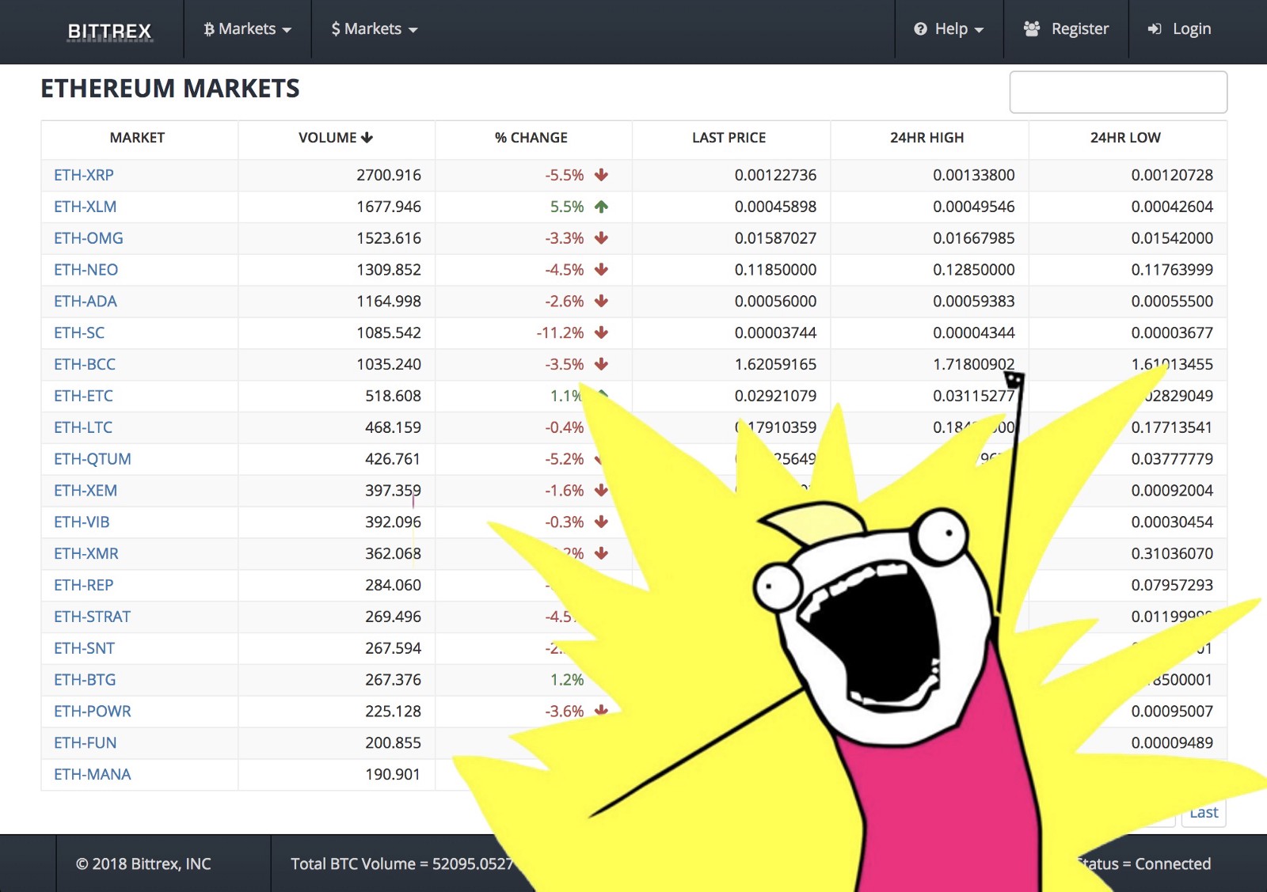This screenshot has height=892, width=1267.
Task: Click the sort arrow beside VOLUME header
Action: (367, 138)
